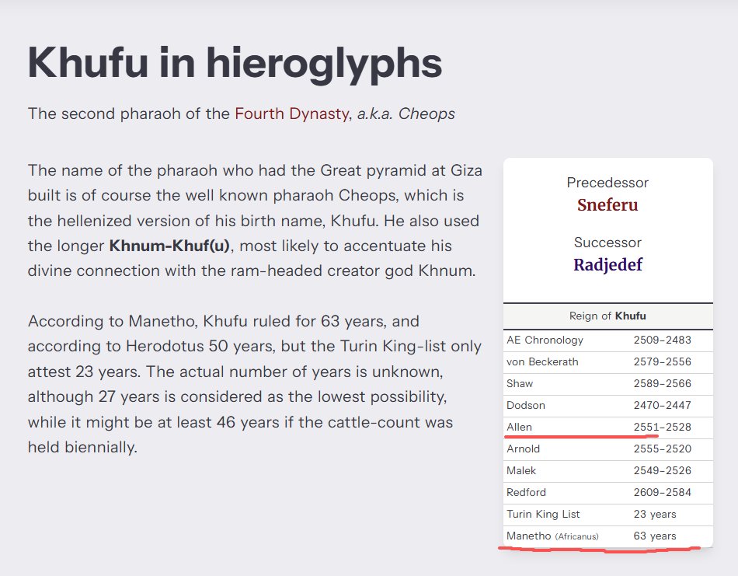The height and width of the screenshot is (576, 738).
Task: Select the 'Manetho (Africanus)' row label
Action: click(x=552, y=536)
